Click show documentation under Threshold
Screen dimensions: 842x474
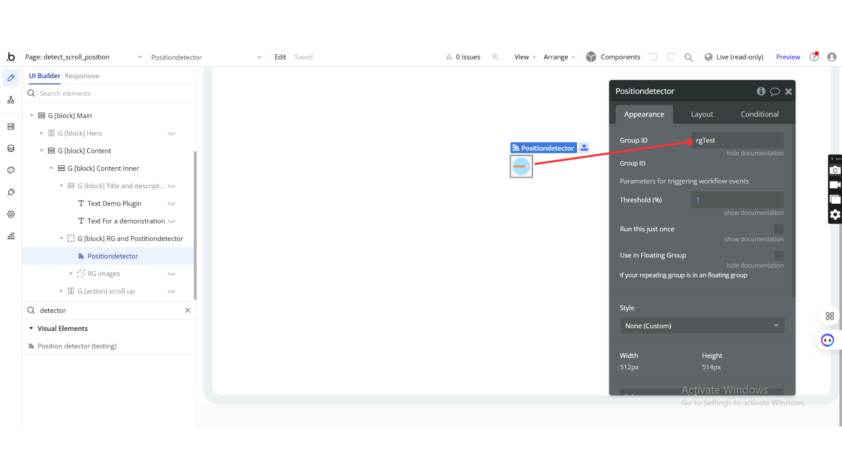coord(754,213)
